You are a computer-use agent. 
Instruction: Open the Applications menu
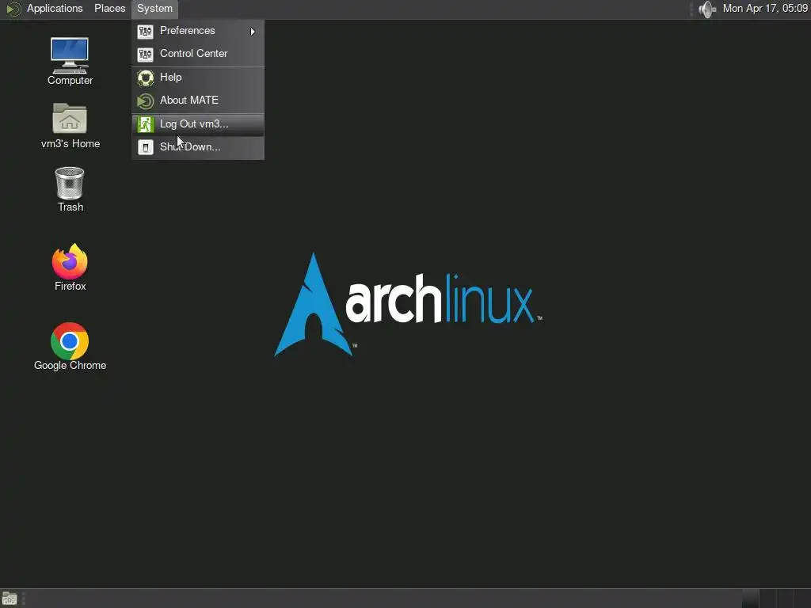(x=55, y=8)
